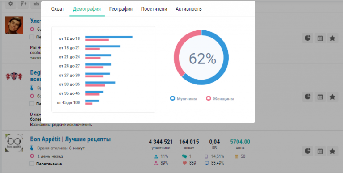Screen dimensions: 343x173
Task: Click the male percentage icon showing 11%
Action: pos(156,156)
